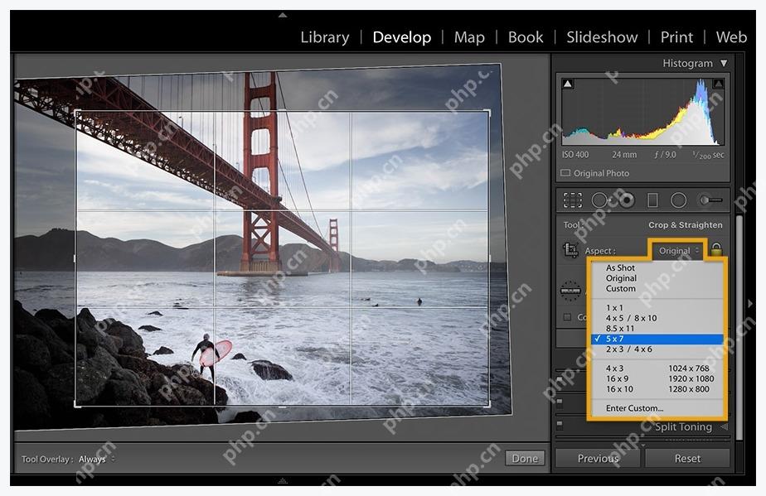
Task: Switch to the Develop module
Action: pos(401,37)
